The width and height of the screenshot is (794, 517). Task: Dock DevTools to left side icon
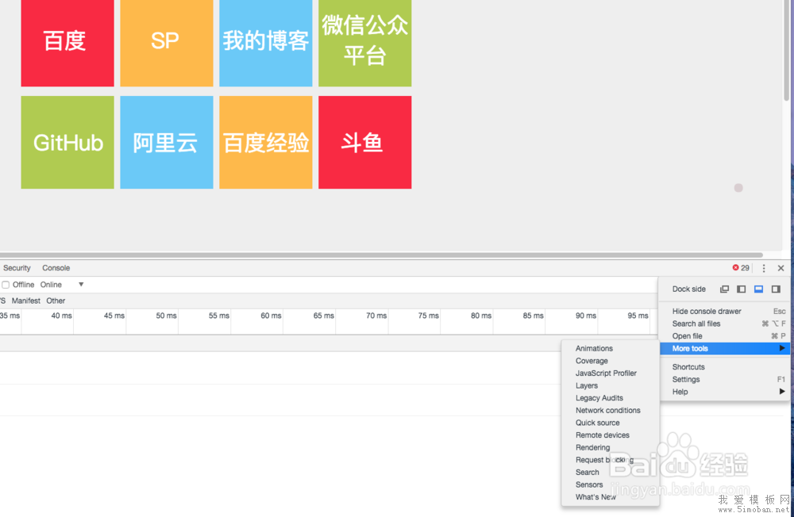(x=742, y=289)
